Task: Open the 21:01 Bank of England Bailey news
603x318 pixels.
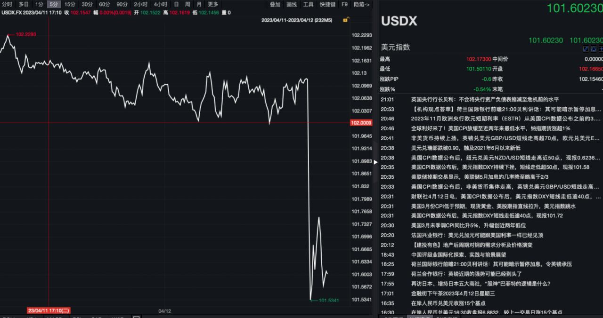Action: click(x=485, y=100)
